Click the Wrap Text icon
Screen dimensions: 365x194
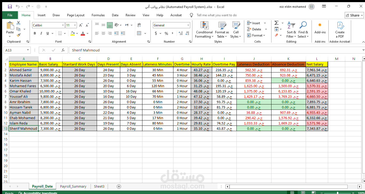click(x=139, y=25)
